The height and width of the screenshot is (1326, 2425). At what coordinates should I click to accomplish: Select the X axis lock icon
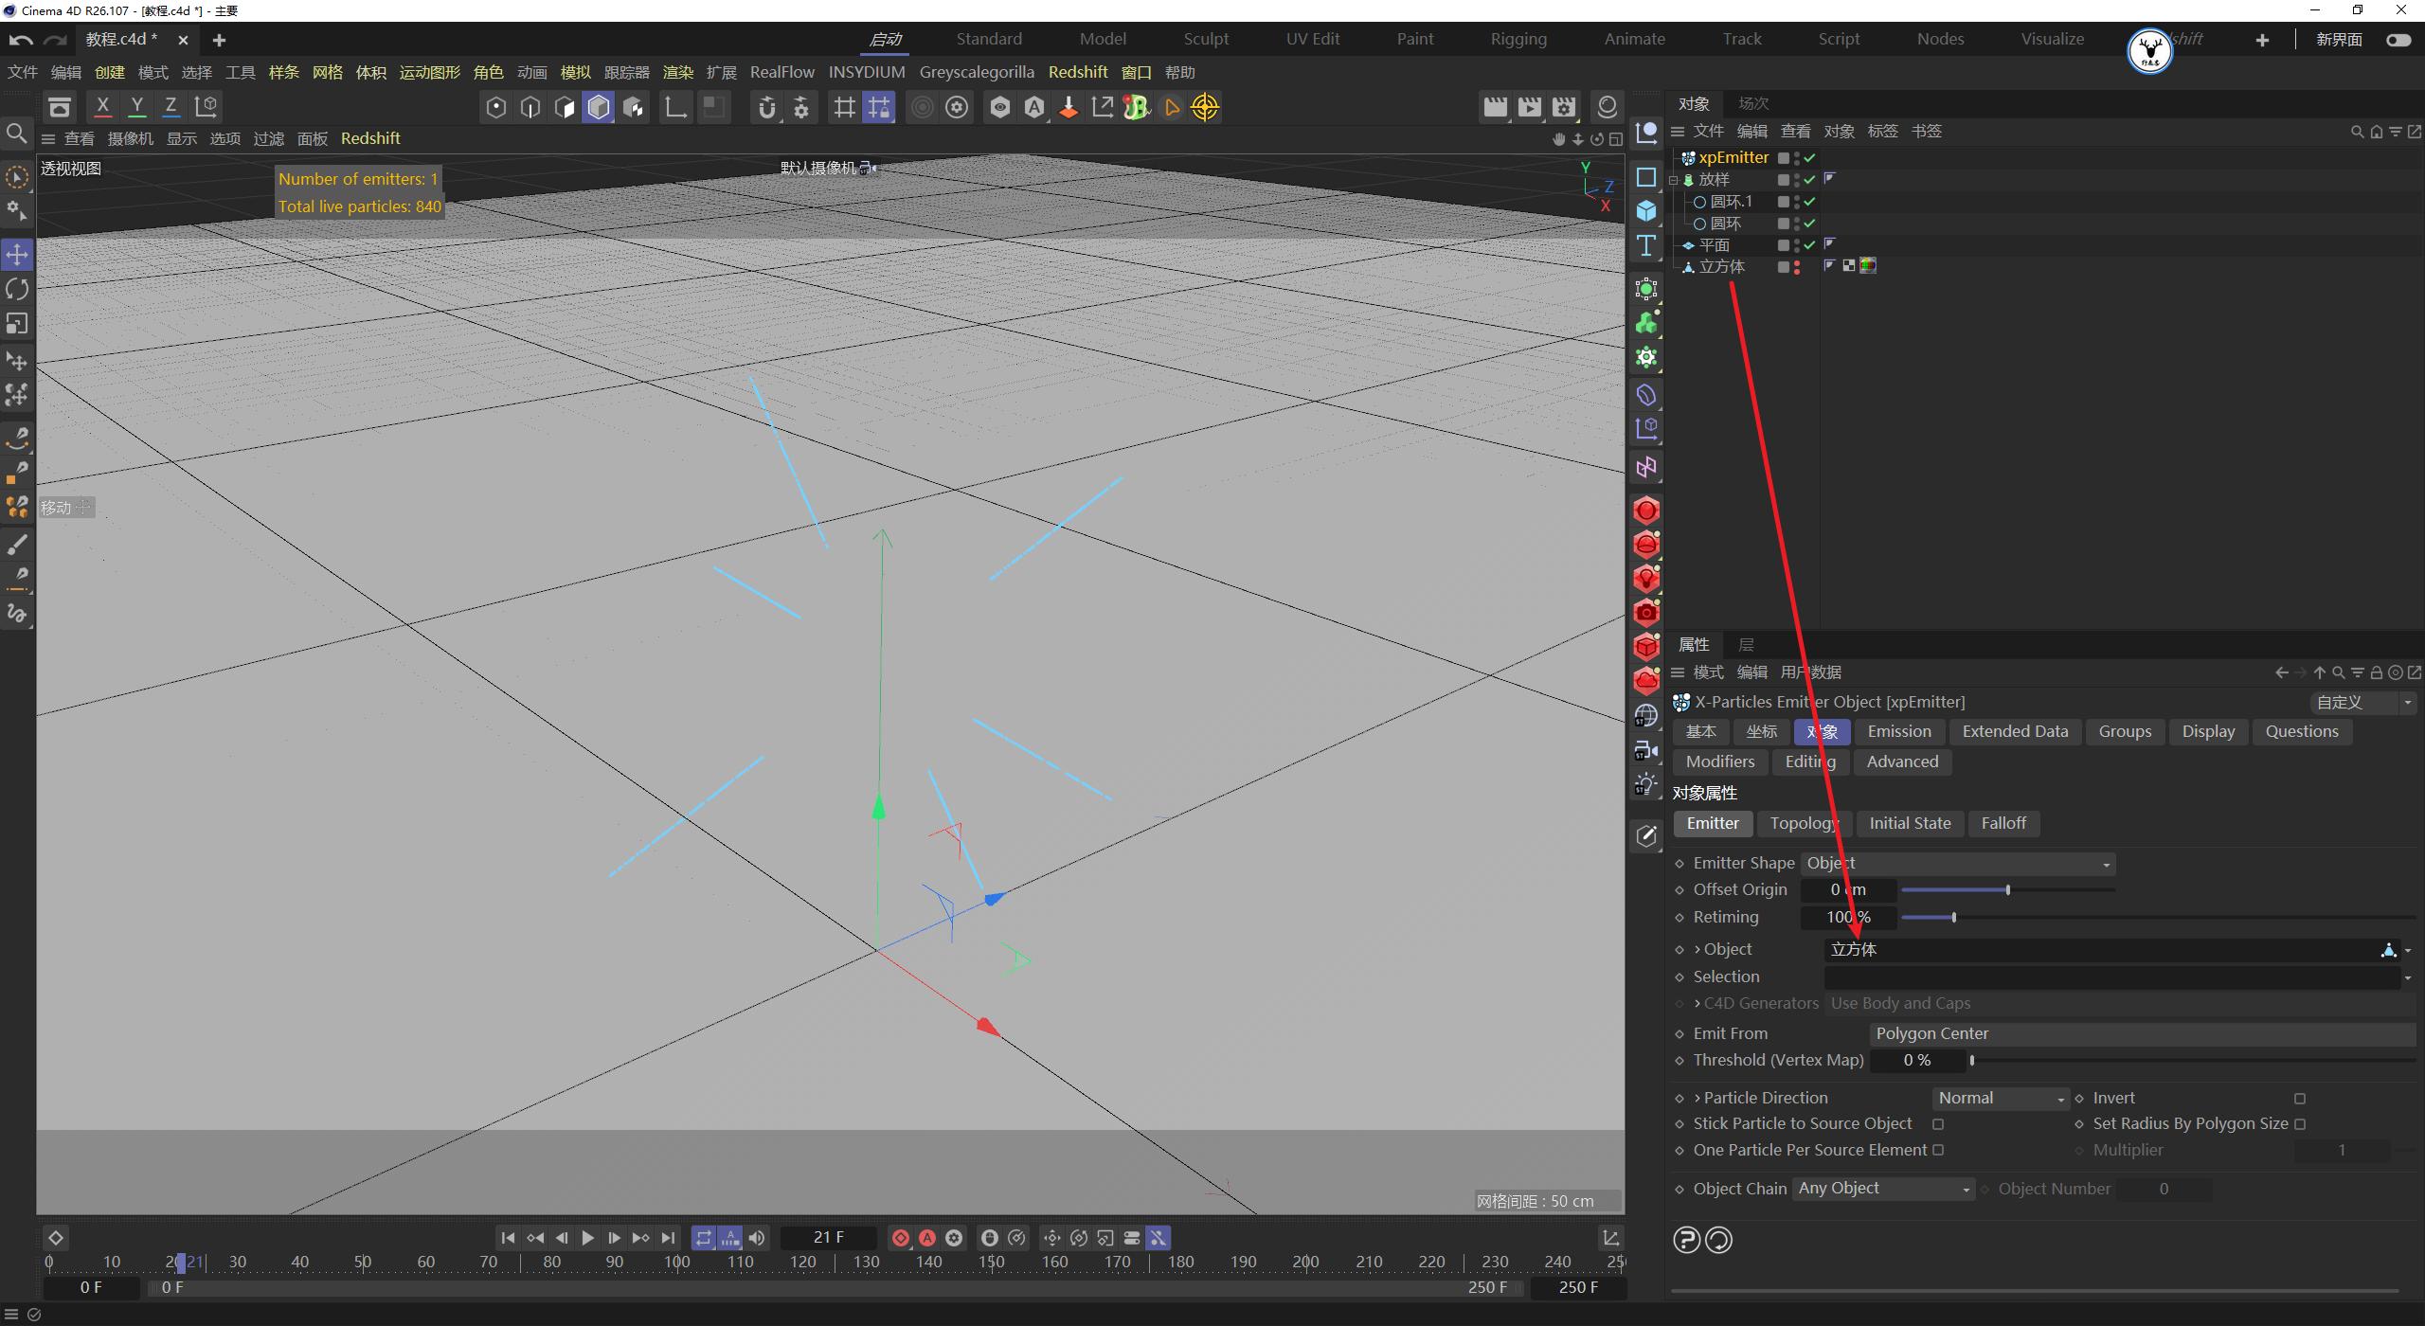click(104, 106)
